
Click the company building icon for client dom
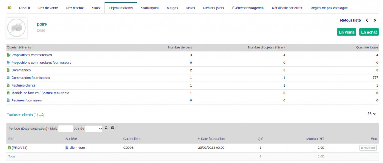point(67,147)
